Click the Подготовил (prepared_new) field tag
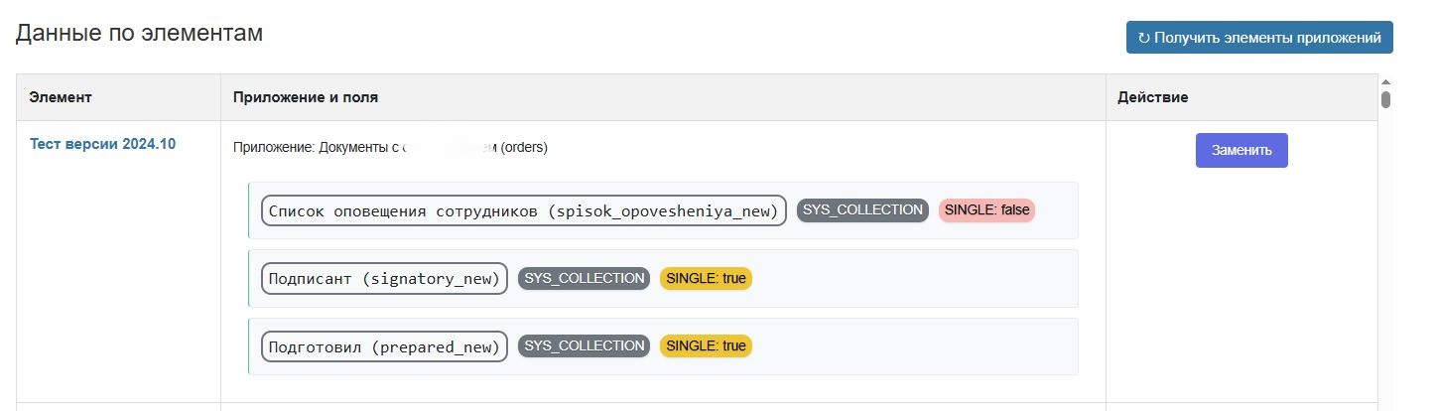The image size is (1437, 411). [x=384, y=345]
